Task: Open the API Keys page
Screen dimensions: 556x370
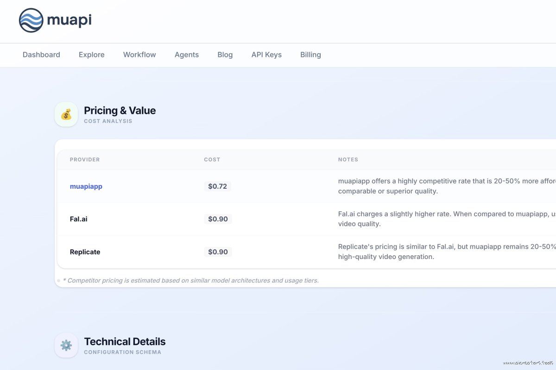Action: coord(266,55)
